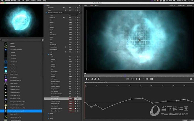Open Spotlight search in the macOS menu bar
The image size is (194, 121).
tap(189, 1)
